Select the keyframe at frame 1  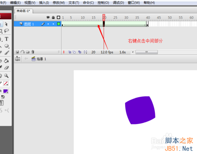point(63,24)
